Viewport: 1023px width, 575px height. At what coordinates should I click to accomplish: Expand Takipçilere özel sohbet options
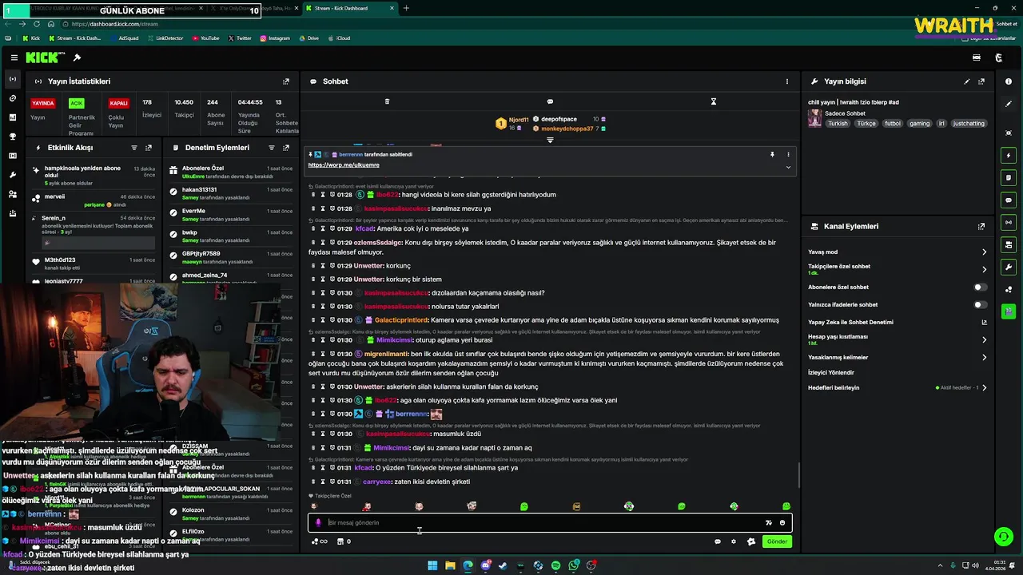coord(985,269)
